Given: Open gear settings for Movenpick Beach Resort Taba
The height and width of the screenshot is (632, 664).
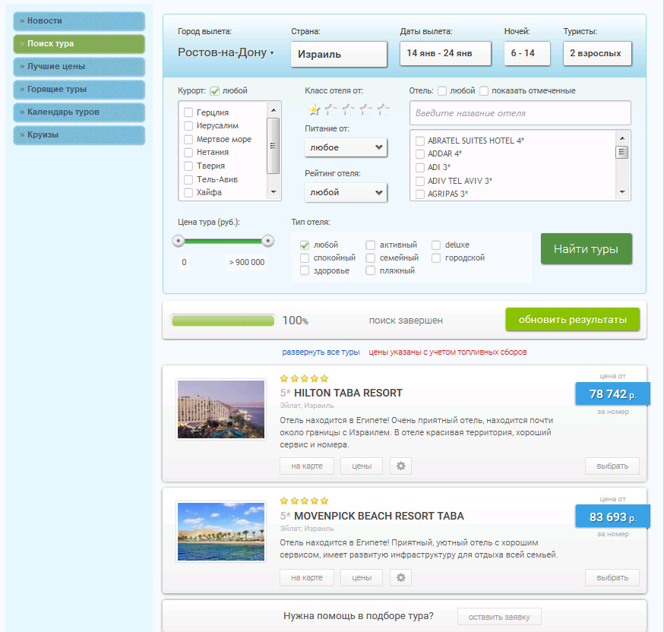Looking at the screenshot, I should pyautogui.click(x=400, y=577).
